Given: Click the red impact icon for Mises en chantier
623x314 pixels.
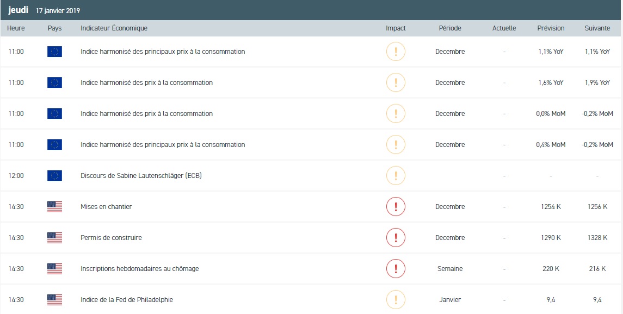Looking at the screenshot, I should coord(396,207).
